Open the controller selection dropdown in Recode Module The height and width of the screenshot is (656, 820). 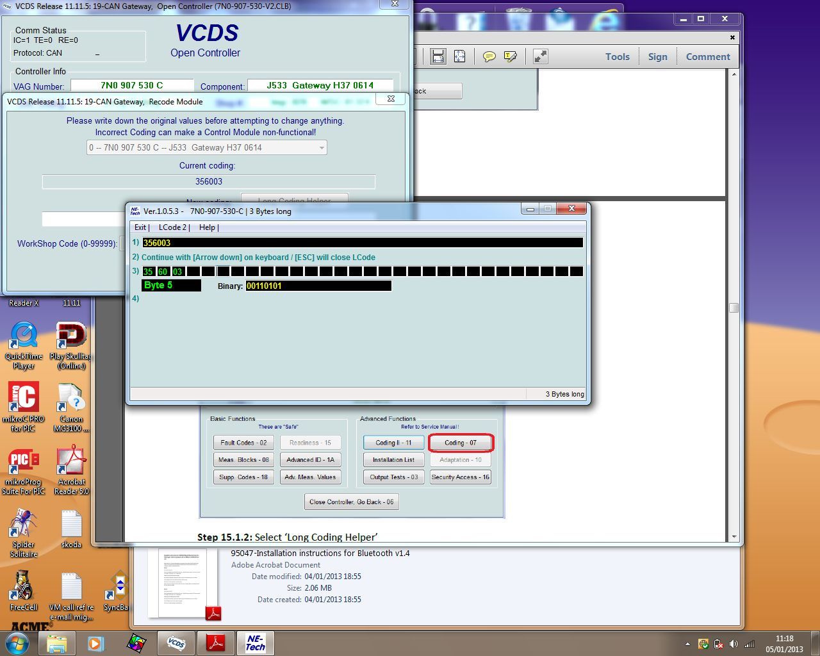(x=207, y=147)
